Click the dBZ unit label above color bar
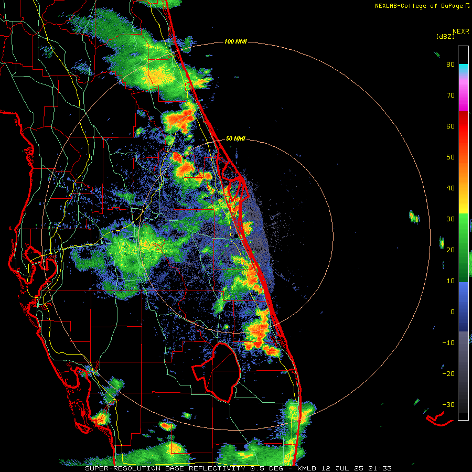The height and width of the screenshot is (472, 472). [x=445, y=36]
